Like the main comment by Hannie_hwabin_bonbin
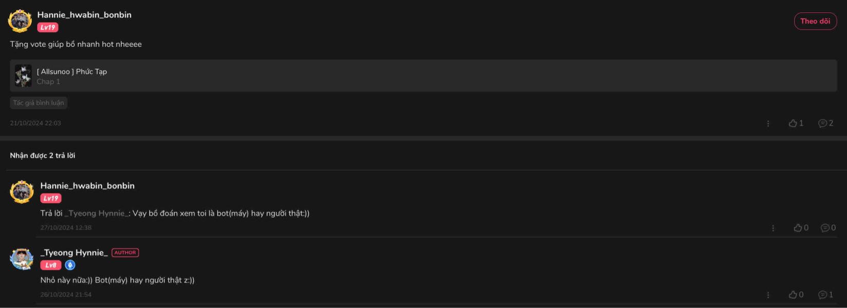 [x=796, y=123]
